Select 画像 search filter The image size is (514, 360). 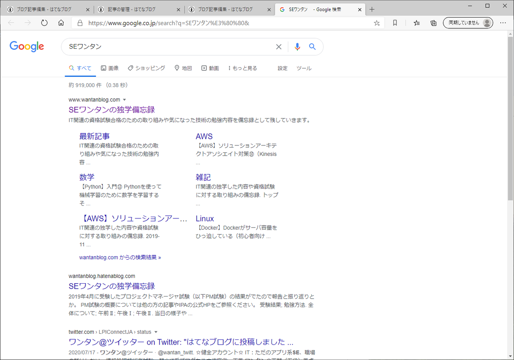(x=110, y=68)
